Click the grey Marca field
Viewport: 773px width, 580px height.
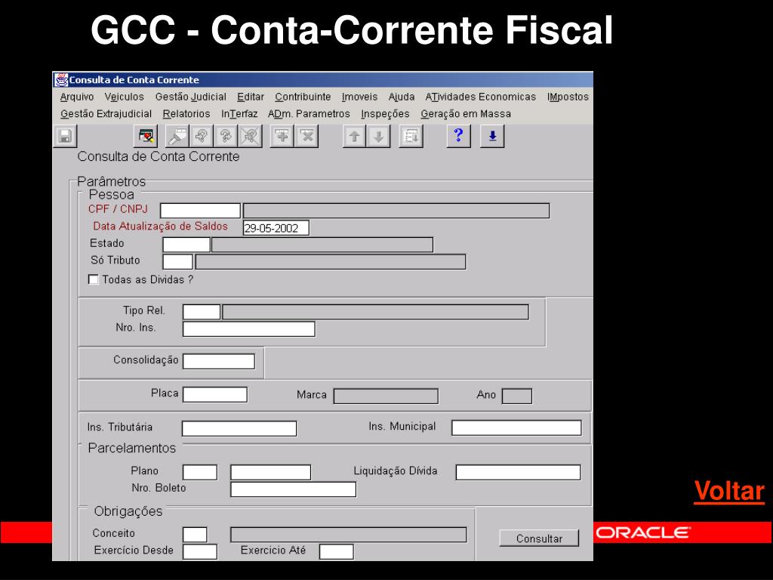click(x=386, y=396)
